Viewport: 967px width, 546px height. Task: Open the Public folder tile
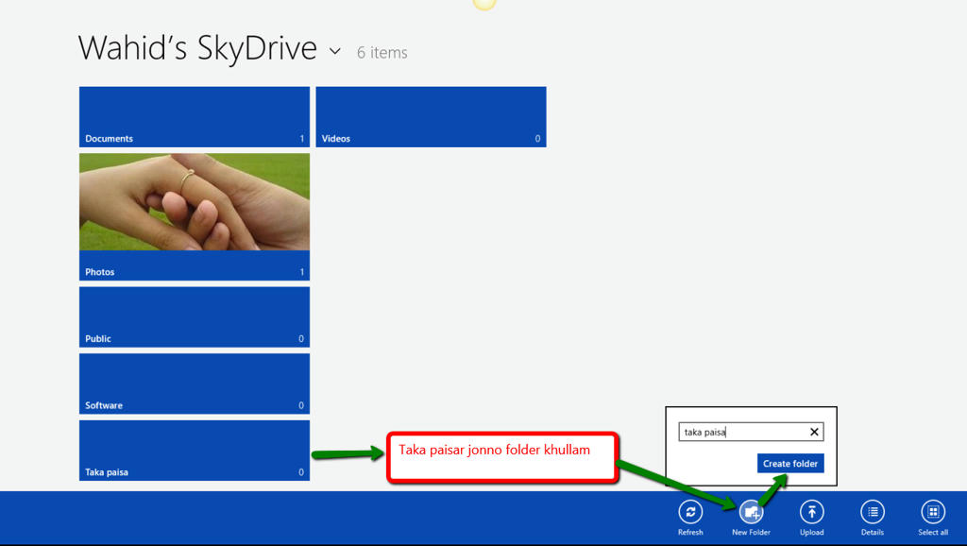click(x=194, y=316)
